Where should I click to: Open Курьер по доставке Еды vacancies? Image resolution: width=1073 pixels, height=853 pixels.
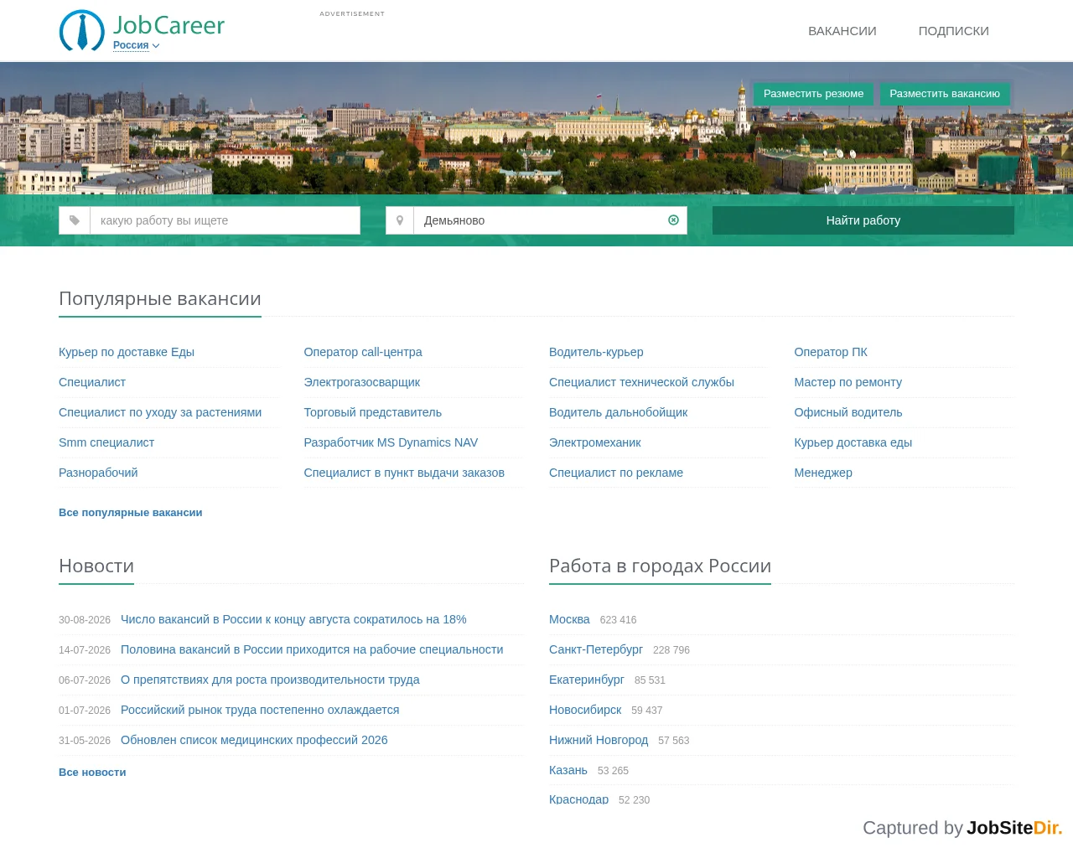[x=127, y=352]
